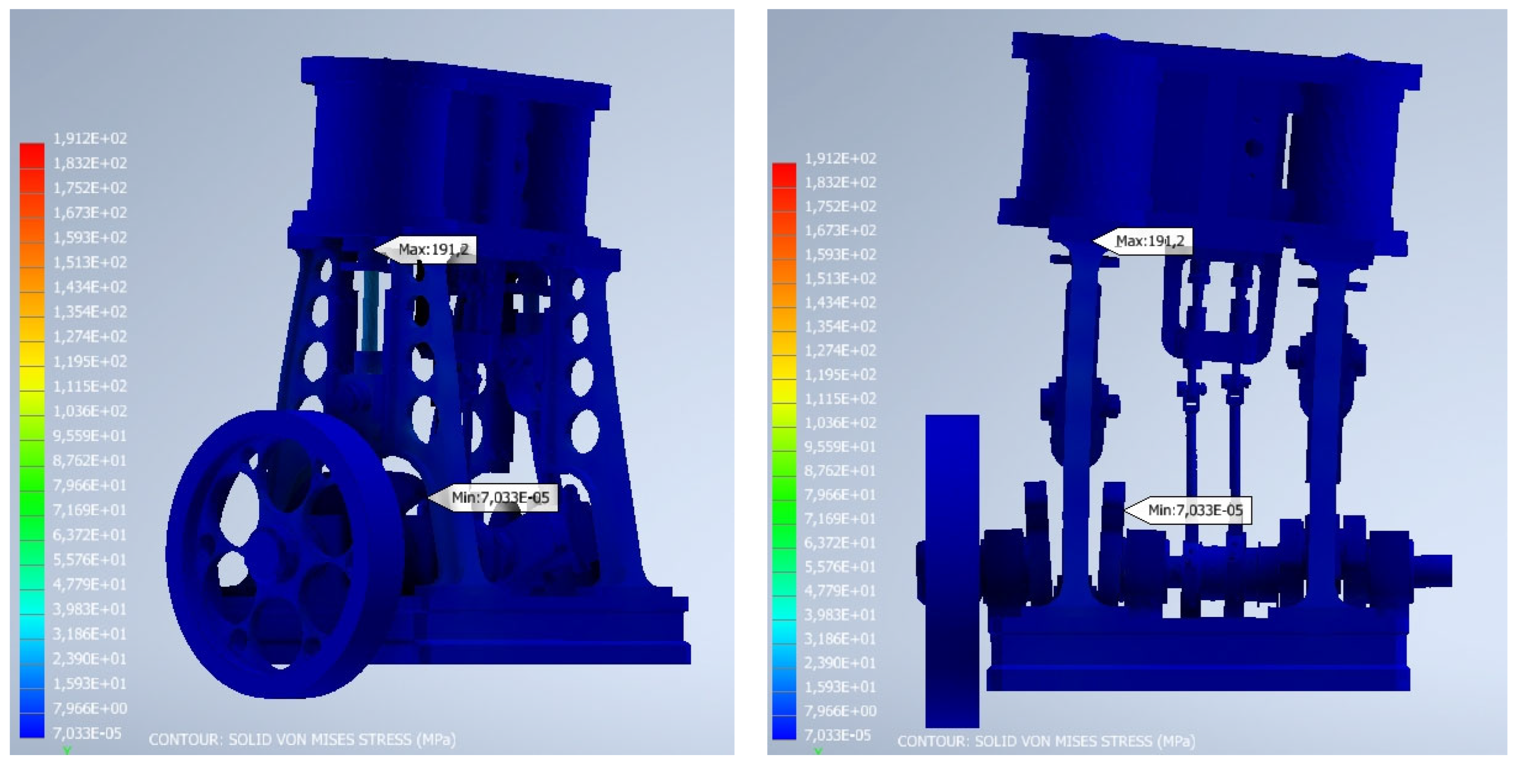Screen dimensions: 1517x766
Task: Click the CONTOUR: SOLID VON MISES STRESS caption in left view
Action: (302, 740)
